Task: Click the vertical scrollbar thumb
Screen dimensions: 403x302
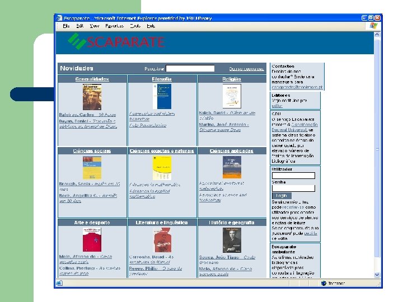Action: [x=377, y=148]
